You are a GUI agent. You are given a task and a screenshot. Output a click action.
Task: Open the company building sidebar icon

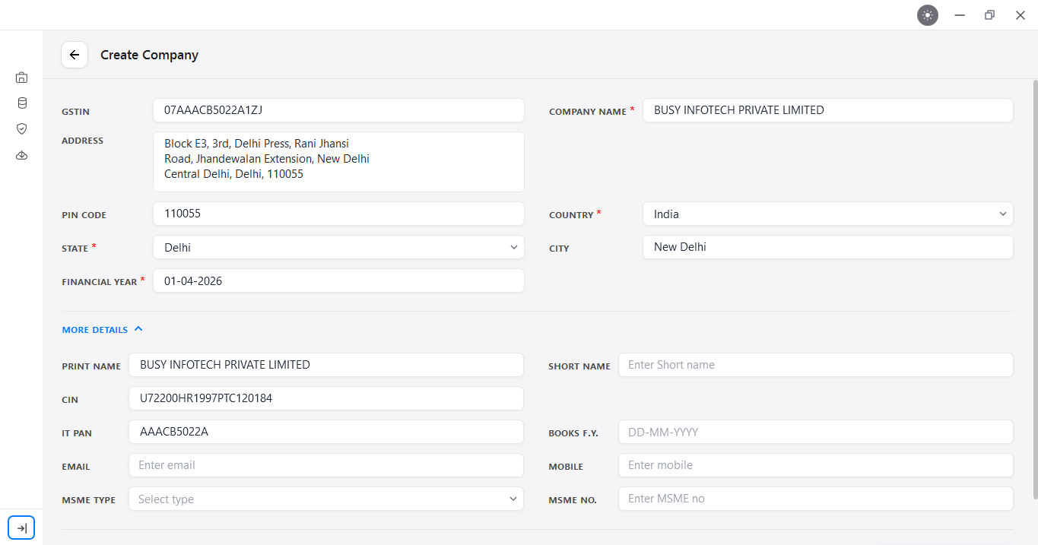coord(21,77)
